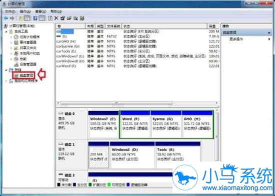Expand the 本地用户和组 node arrow
The image size is (275, 196).
[11, 53]
